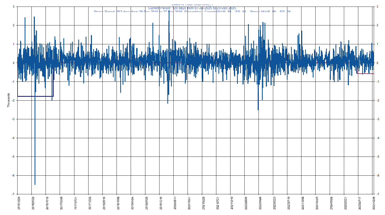Click the 'Thousands' y-axis label
The height and width of the screenshot is (215, 385).
coord(8,100)
